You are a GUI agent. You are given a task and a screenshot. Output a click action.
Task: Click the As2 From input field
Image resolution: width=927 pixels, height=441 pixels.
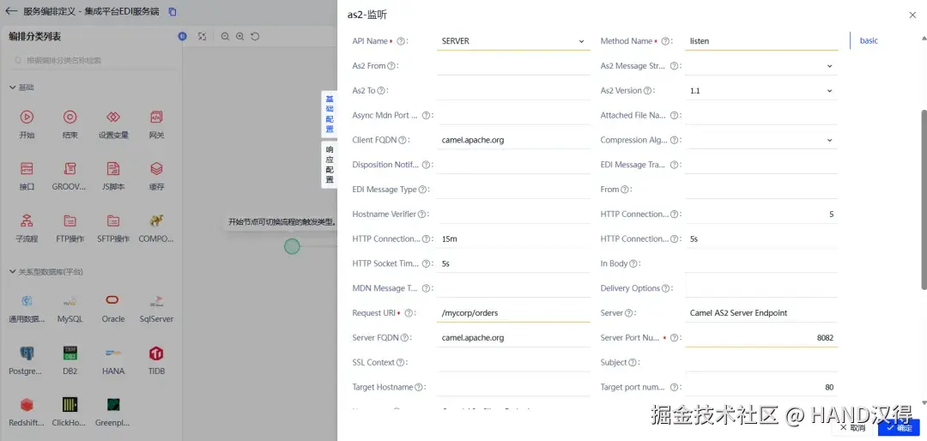point(513,66)
